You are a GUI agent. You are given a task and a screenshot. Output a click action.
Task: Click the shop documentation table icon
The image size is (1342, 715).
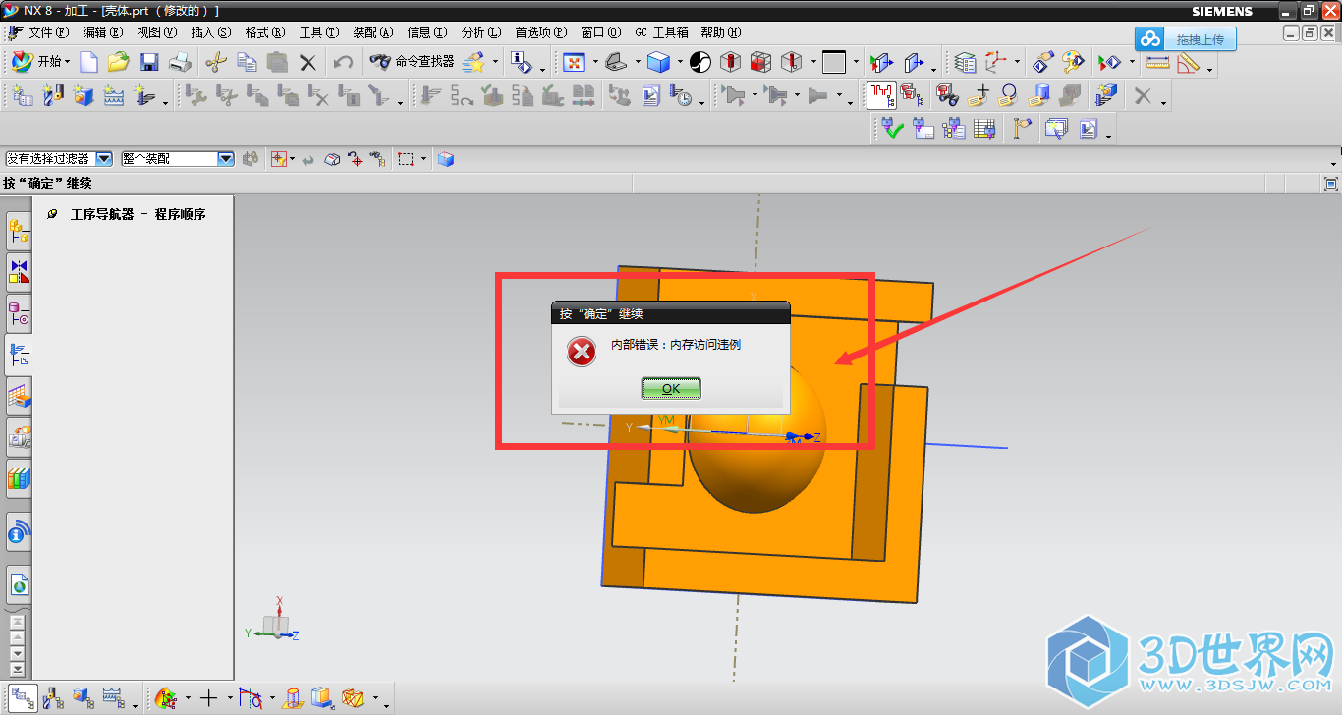pos(984,129)
